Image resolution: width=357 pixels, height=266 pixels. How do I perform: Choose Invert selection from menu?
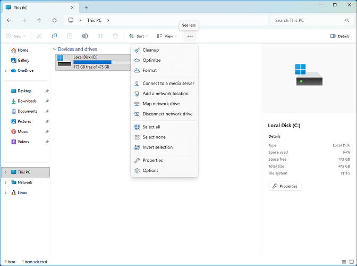pyautogui.click(x=164, y=147)
